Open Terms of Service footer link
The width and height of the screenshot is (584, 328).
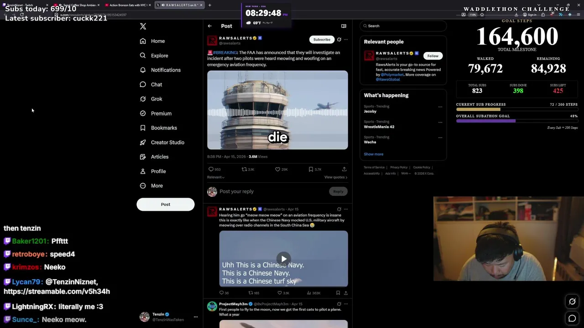click(374, 167)
